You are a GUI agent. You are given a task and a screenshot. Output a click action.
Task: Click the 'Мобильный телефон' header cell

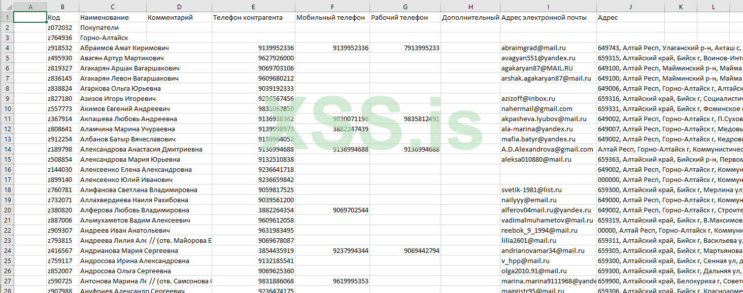tap(332, 17)
